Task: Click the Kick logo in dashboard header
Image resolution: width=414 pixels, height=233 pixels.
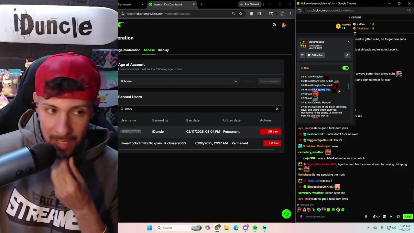Action: pyautogui.click(x=119, y=25)
